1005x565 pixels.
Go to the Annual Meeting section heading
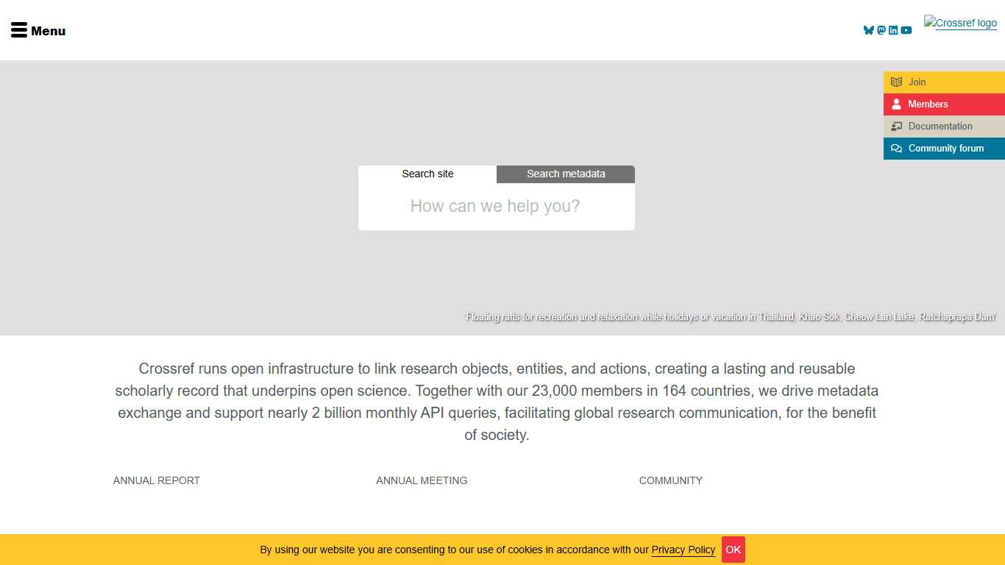[422, 480]
